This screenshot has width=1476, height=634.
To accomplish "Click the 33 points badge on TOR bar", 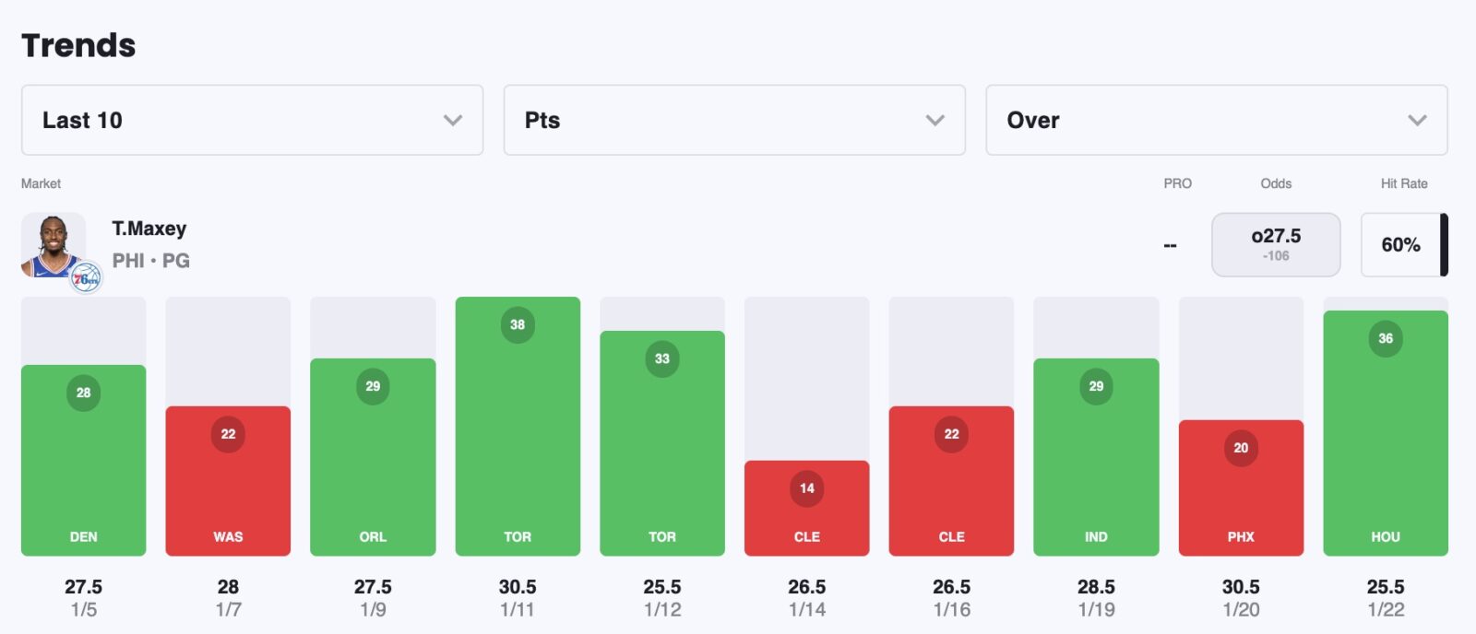I will (x=662, y=359).
